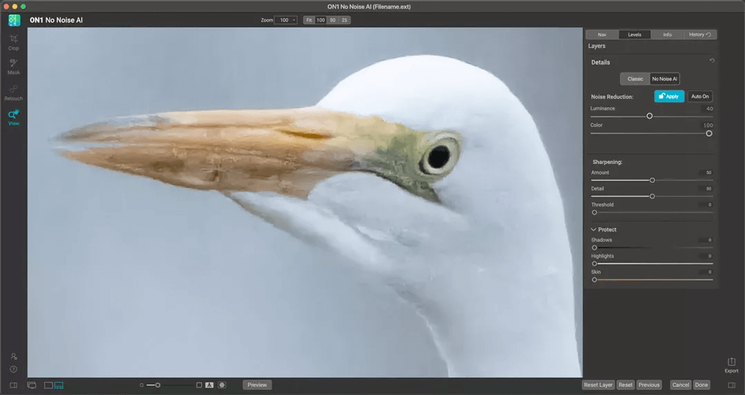Switch noise mode to Classic
Image resolution: width=745 pixels, height=395 pixels.
635,79
